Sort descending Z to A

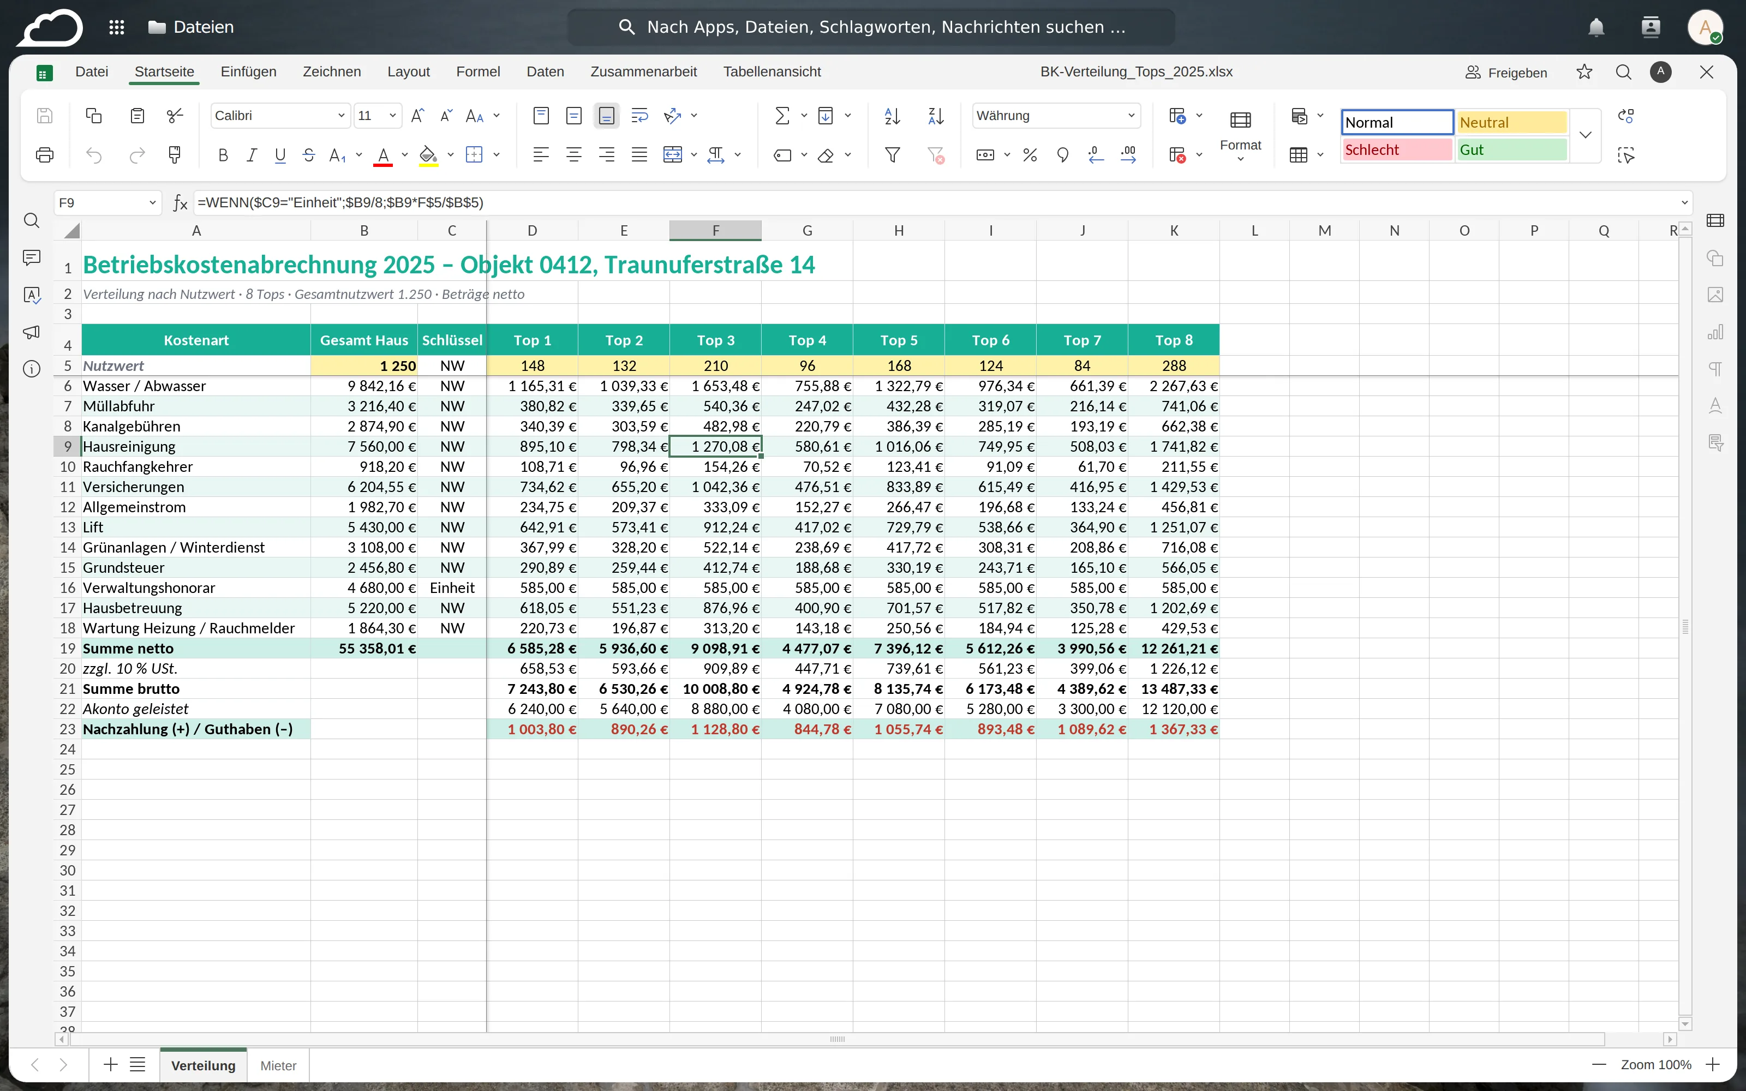(936, 116)
